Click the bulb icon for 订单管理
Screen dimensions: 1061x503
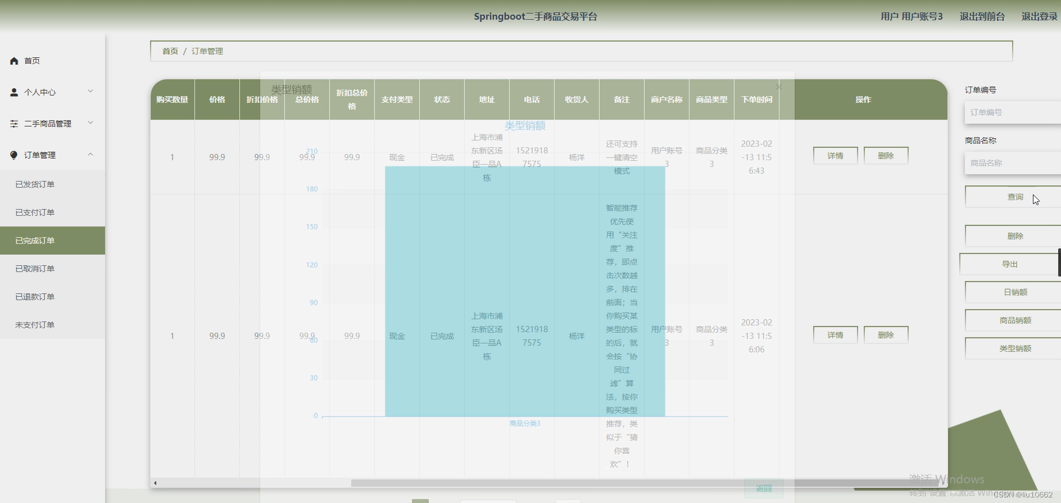(x=14, y=155)
